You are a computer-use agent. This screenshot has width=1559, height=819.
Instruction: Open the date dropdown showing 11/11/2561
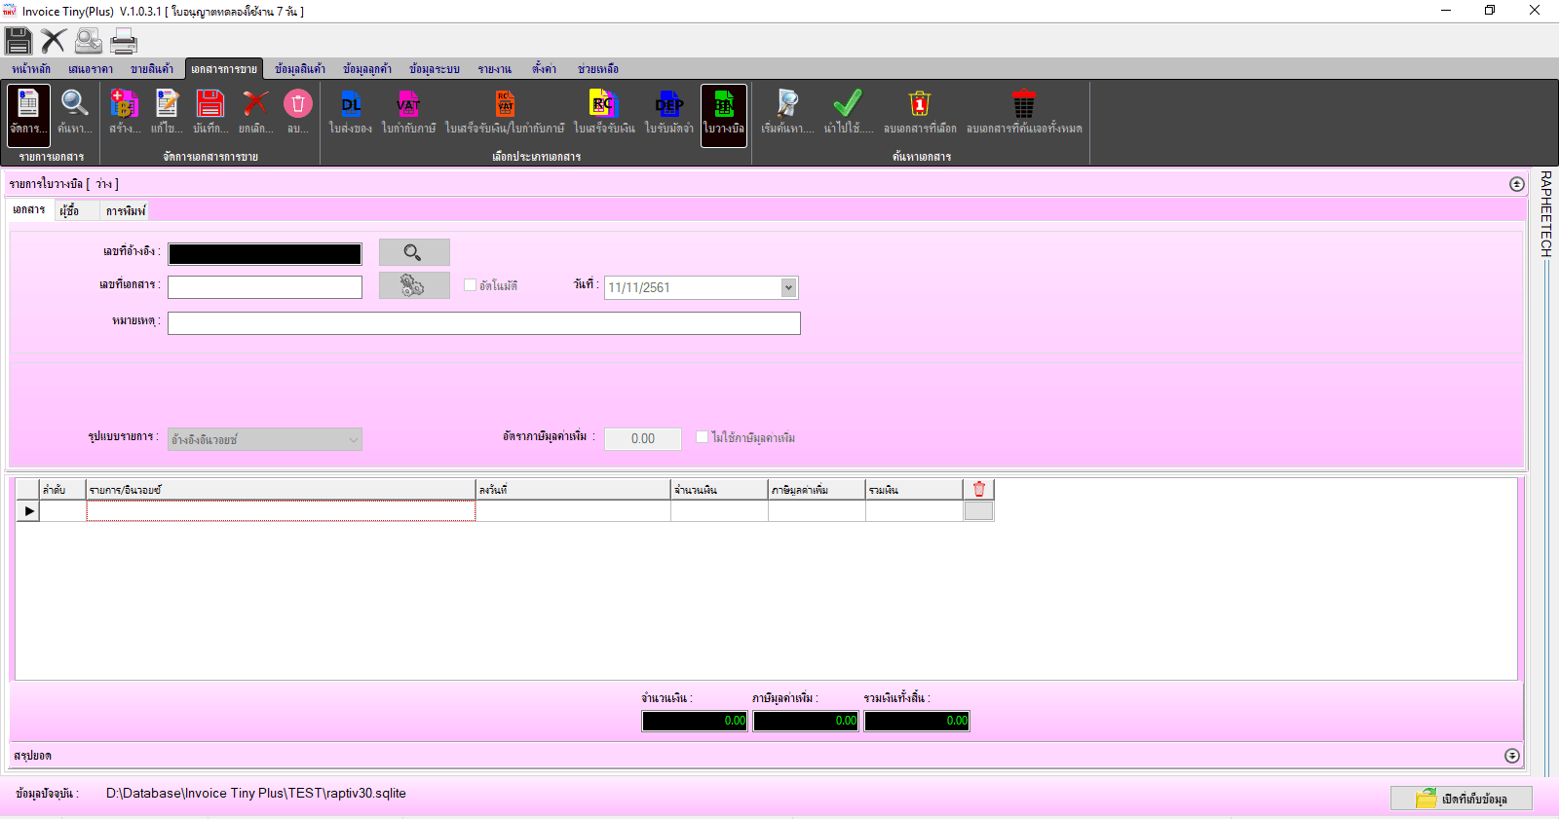[788, 287]
